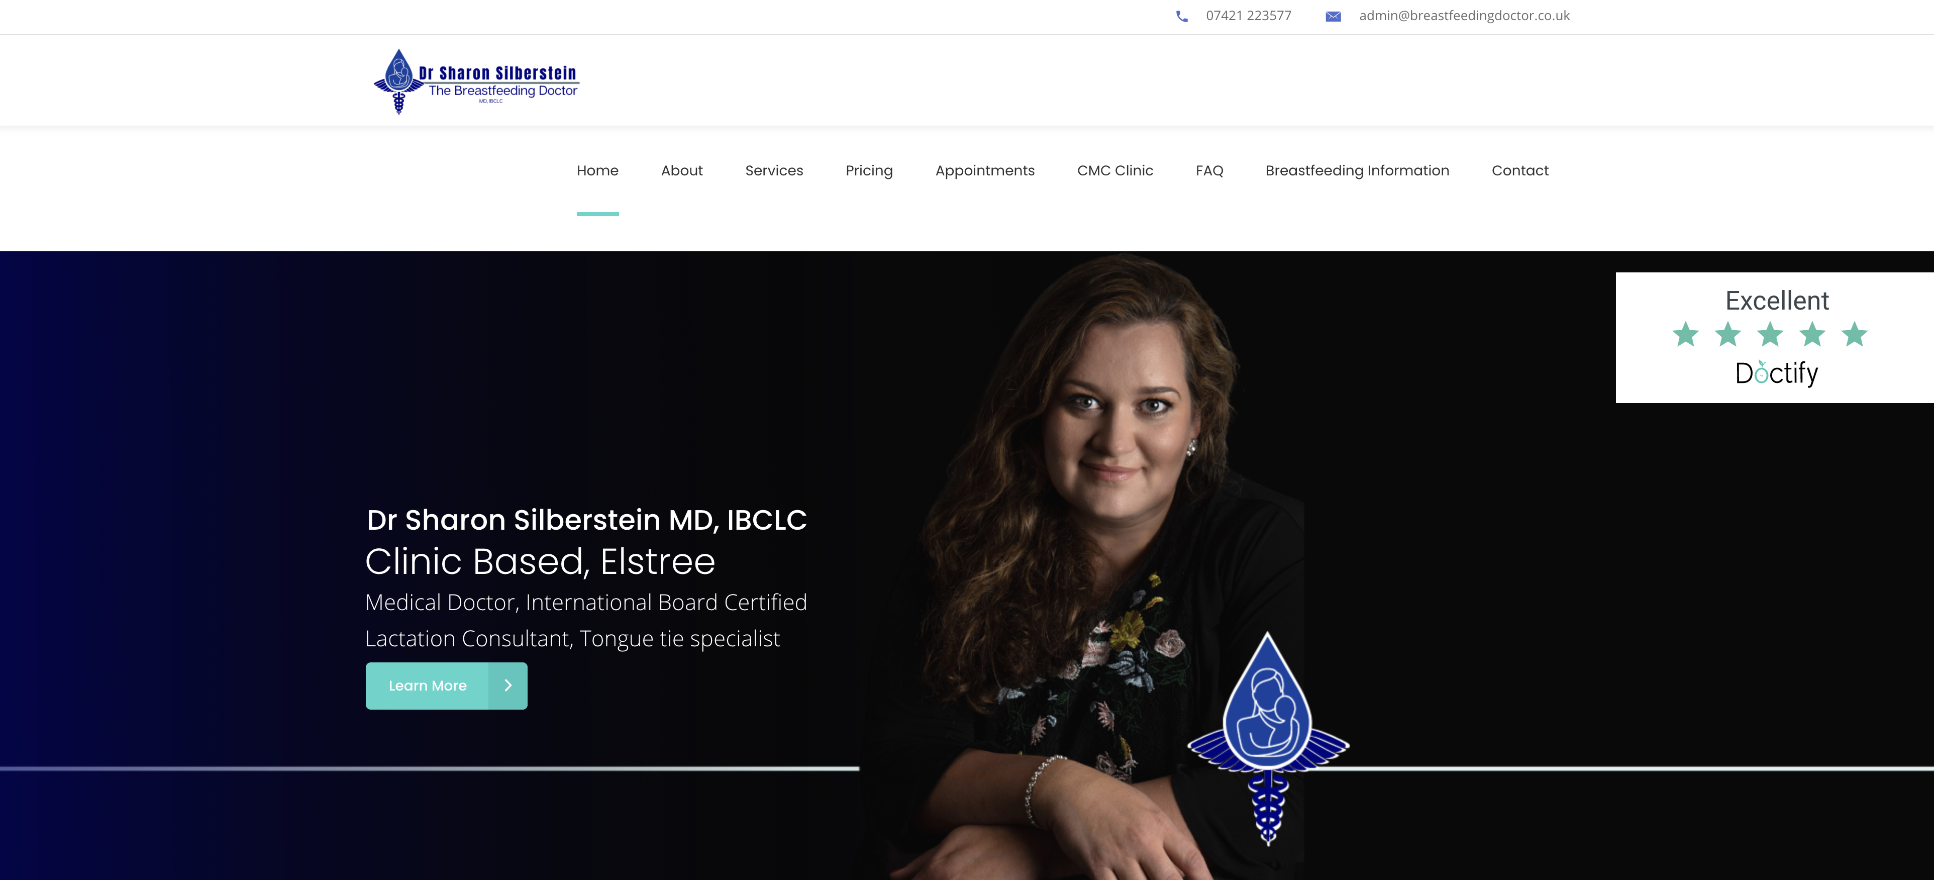Open the Services menu
The width and height of the screenshot is (1934, 880).
pyautogui.click(x=774, y=170)
